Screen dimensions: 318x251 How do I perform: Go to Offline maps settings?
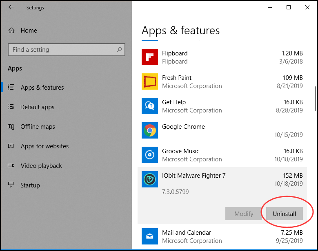tap(38, 126)
